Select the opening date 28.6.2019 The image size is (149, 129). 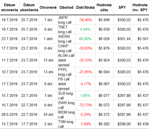(10, 115)
